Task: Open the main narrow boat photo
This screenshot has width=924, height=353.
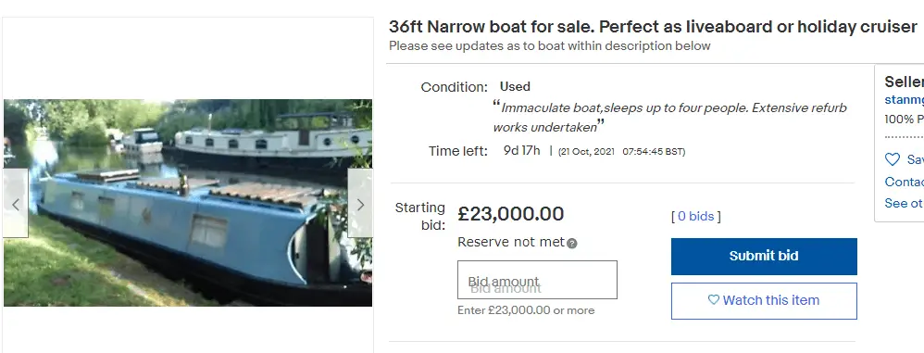Action: click(188, 203)
